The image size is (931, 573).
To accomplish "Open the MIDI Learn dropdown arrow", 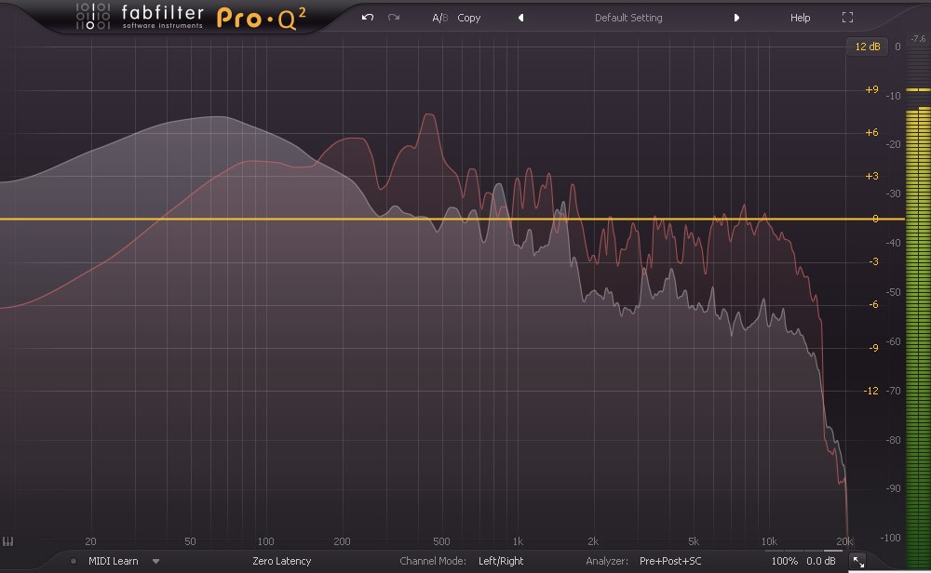I will coord(155,561).
